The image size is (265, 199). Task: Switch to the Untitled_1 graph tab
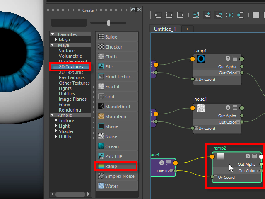[165, 29]
